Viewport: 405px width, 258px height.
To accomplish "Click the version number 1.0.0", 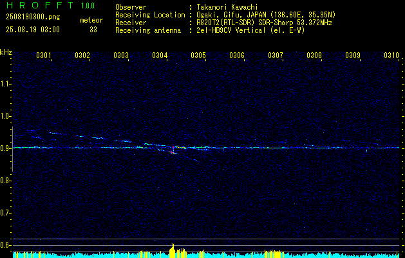I will 88,6.
